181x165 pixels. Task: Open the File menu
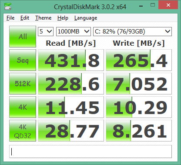tap(10, 18)
